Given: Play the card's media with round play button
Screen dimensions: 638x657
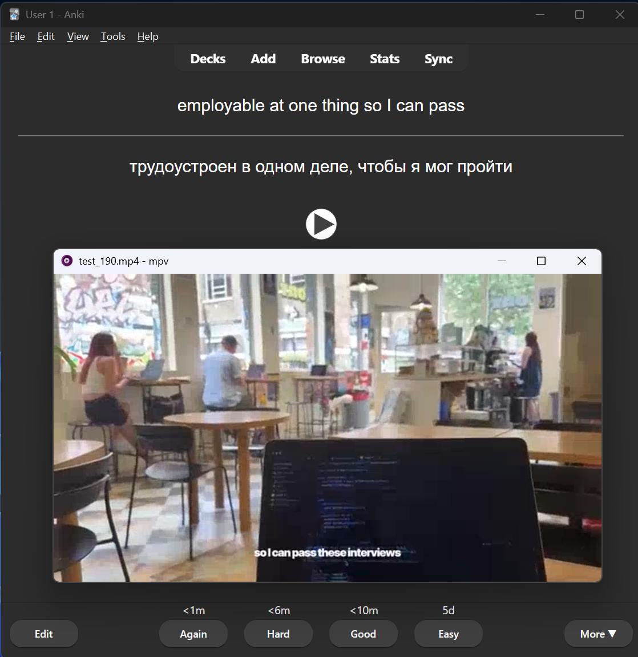Looking at the screenshot, I should pos(321,224).
